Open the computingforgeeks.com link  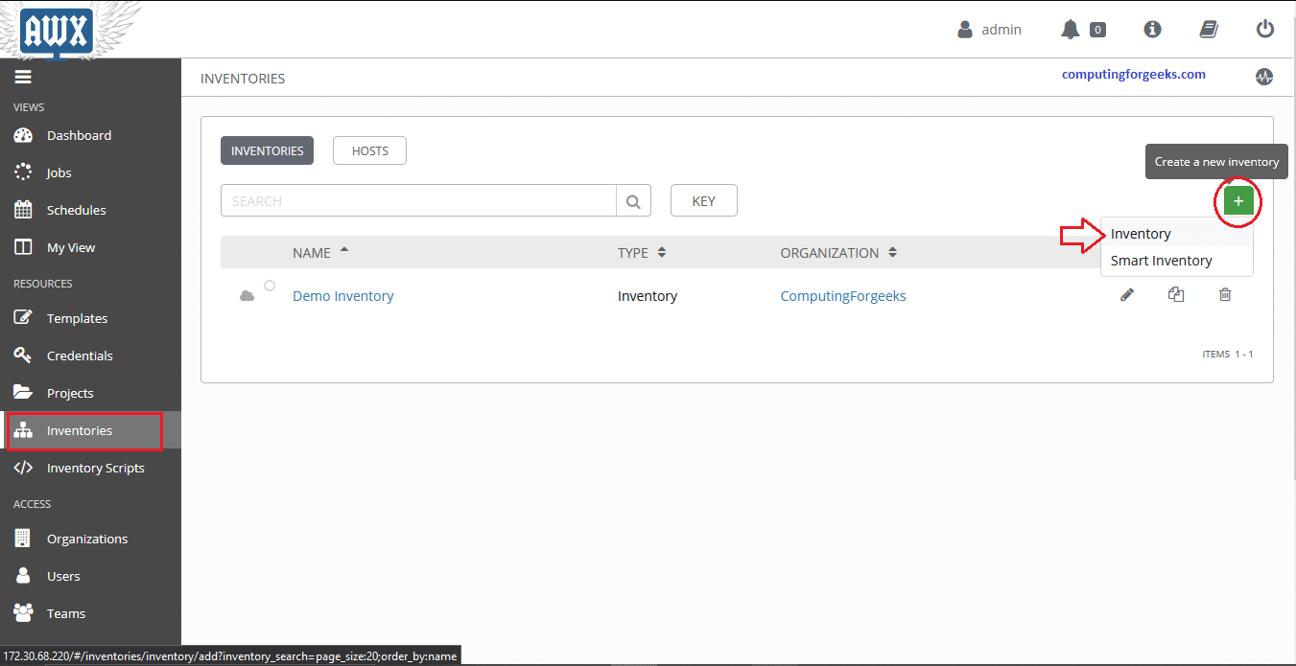coord(1133,74)
